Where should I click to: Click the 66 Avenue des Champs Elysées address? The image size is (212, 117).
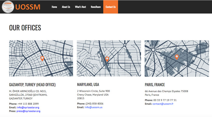(167, 91)
